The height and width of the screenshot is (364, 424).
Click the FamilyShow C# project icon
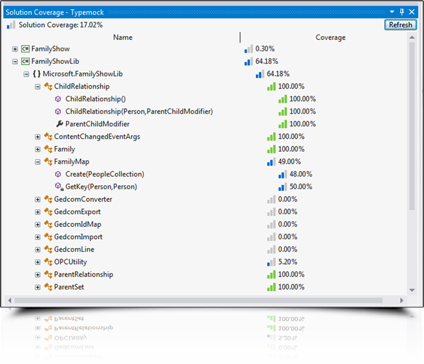pyautogui.click(x=26, y=49)
